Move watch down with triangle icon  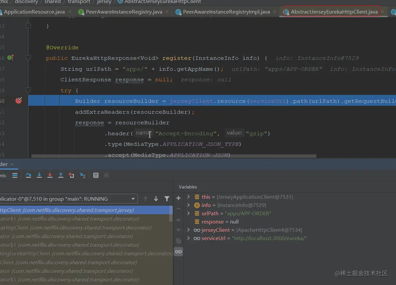[178, 230]
